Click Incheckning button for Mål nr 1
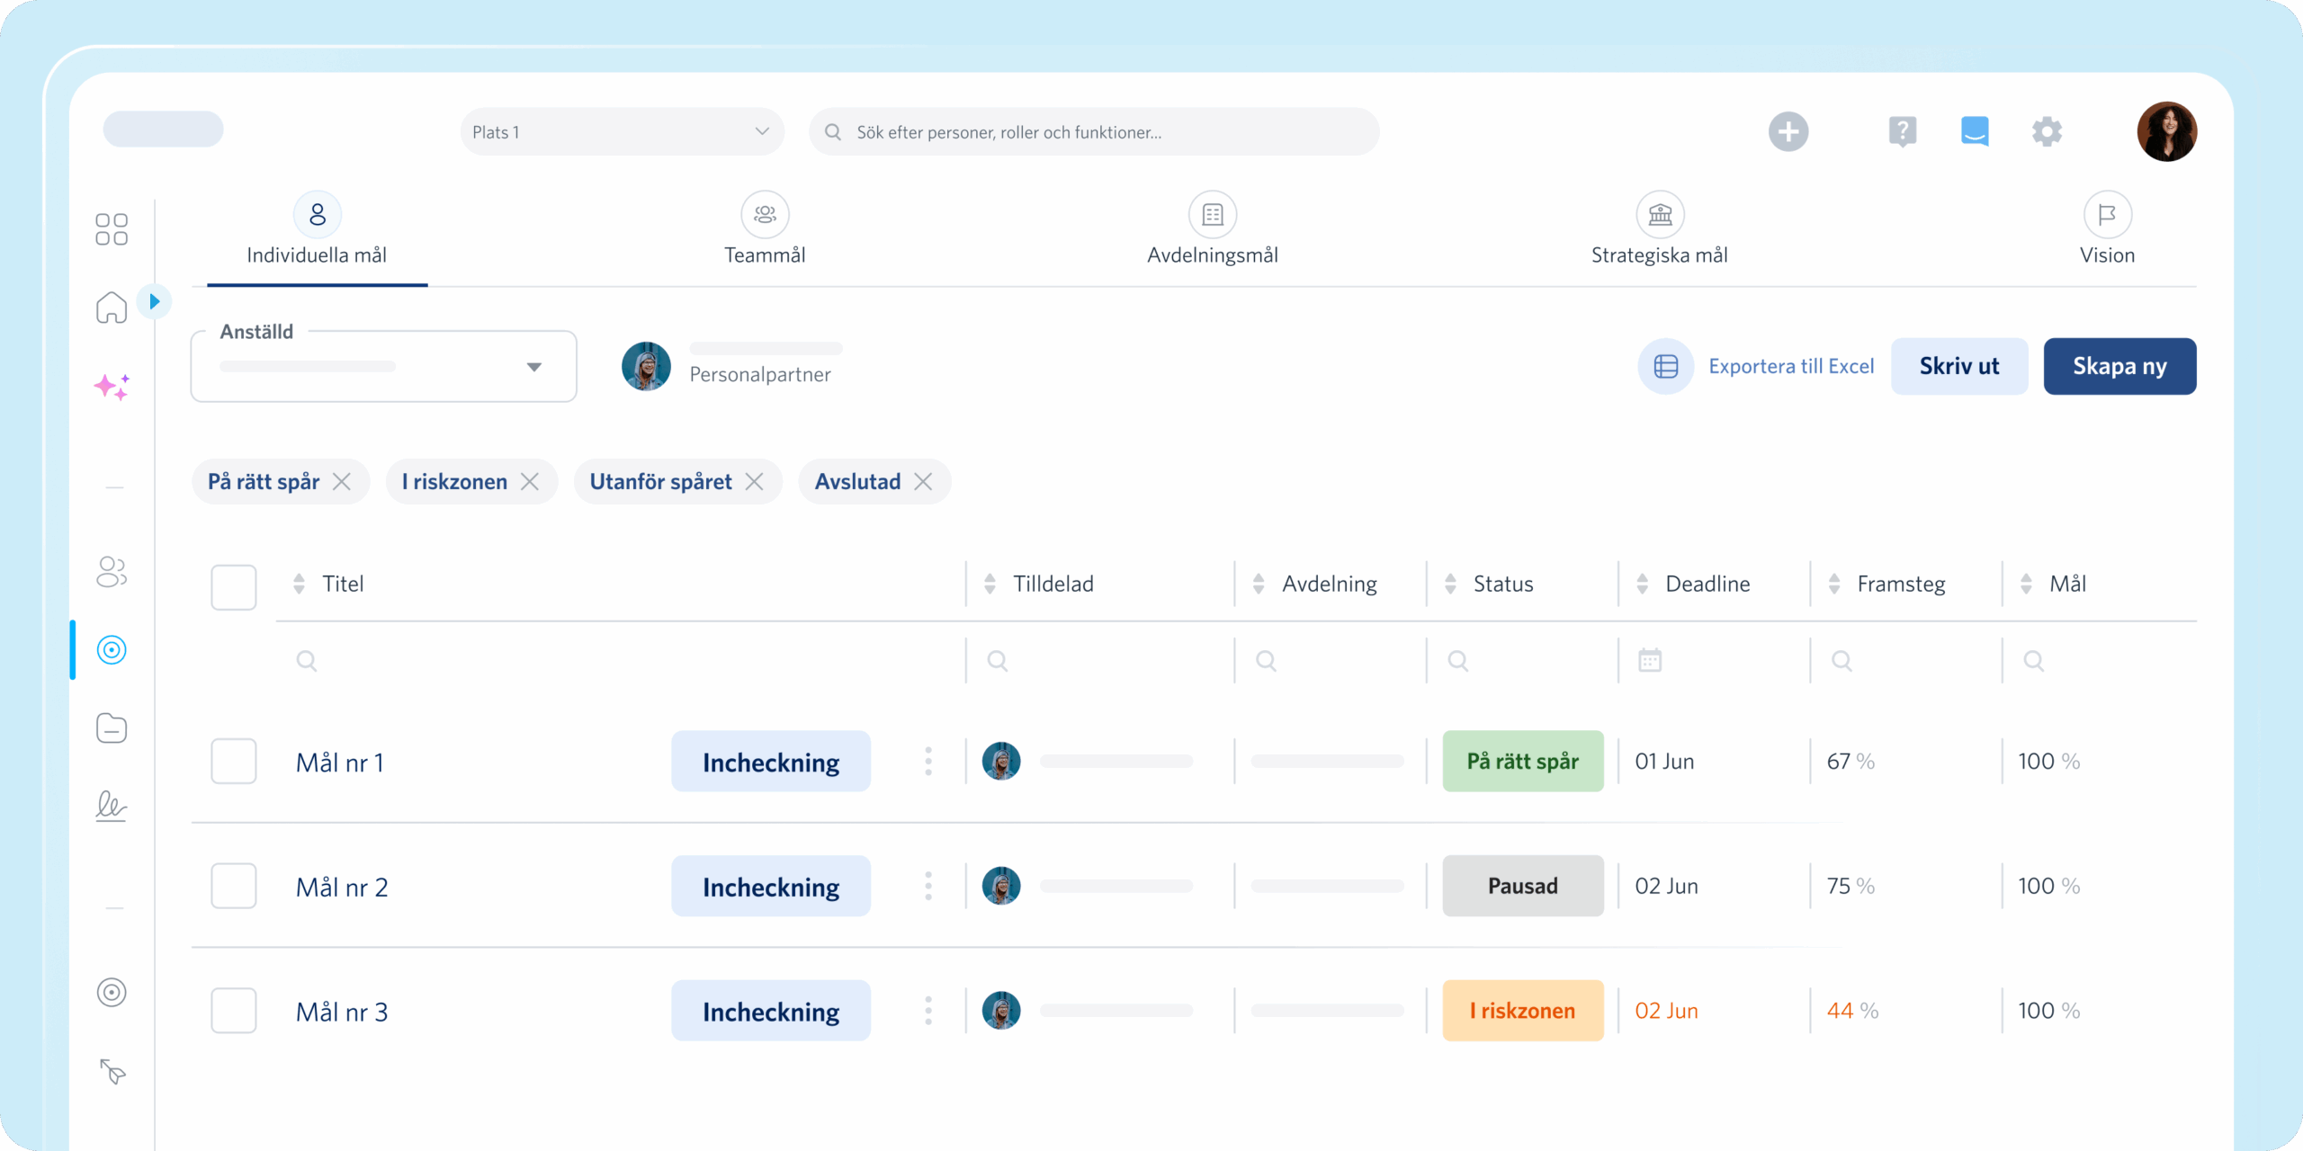This screenshot has height=1151, width=2303. click(771, 762)
